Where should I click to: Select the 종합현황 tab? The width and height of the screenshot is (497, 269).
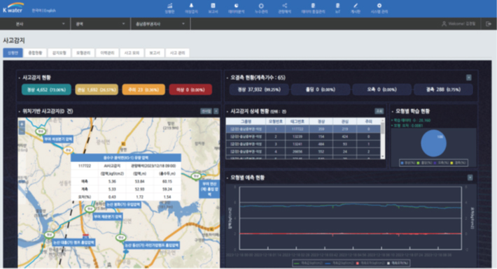[x=35, y=53]
